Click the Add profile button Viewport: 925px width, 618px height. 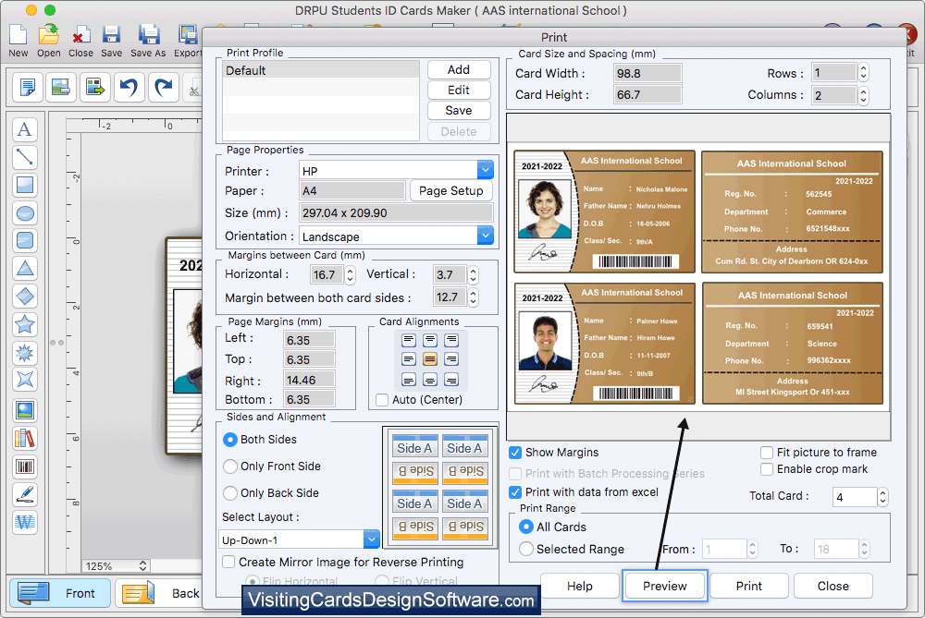[459, 69]
